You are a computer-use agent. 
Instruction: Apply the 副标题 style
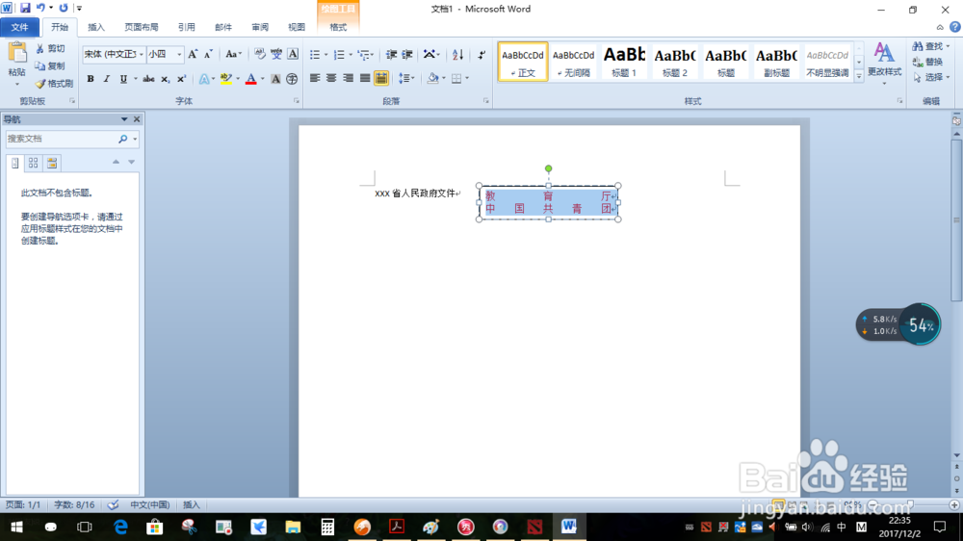(x=776, y=62)
